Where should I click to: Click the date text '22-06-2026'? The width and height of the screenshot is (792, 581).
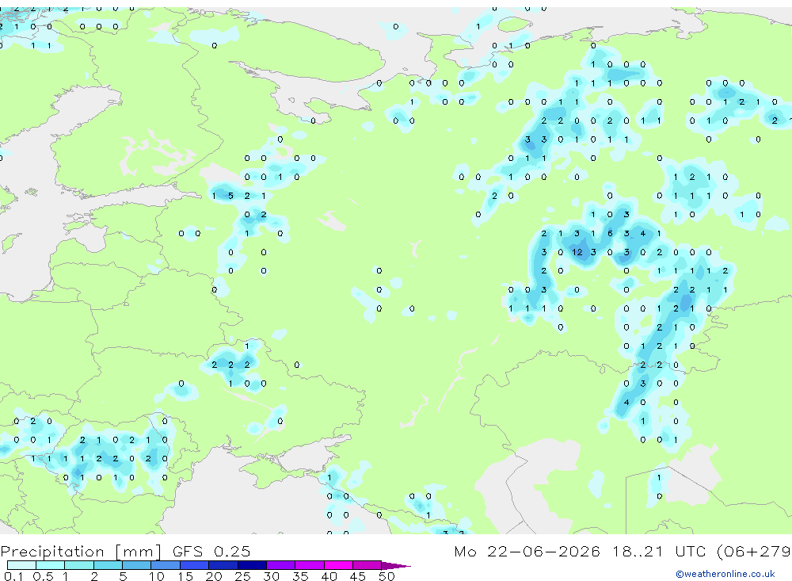click(x=543, y=552)
